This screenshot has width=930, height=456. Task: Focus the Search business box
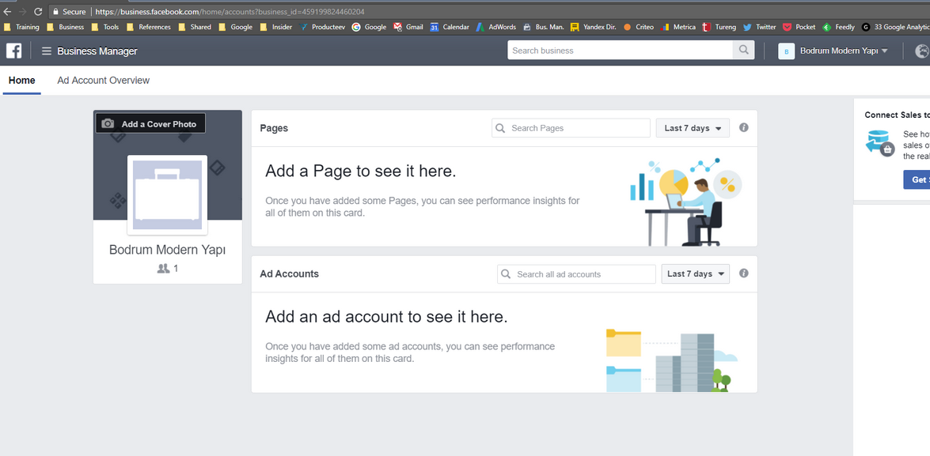coord(620,51)
